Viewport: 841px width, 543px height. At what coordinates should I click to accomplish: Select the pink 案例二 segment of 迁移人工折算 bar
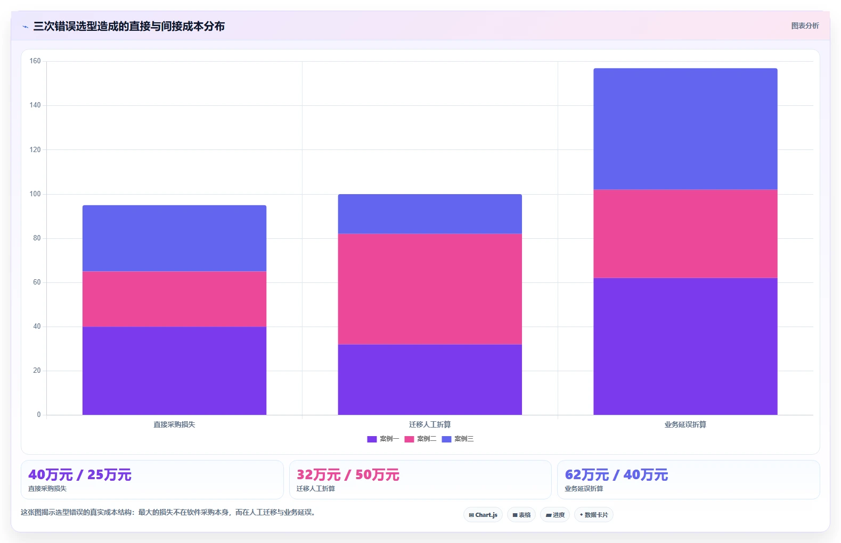[x=430, y=289]
